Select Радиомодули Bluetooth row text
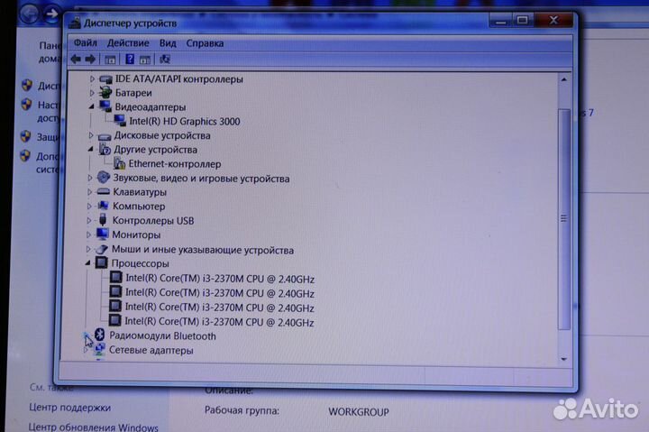 click(162, 335)
